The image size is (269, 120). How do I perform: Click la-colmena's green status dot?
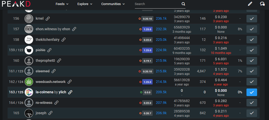tap(141, 92)
